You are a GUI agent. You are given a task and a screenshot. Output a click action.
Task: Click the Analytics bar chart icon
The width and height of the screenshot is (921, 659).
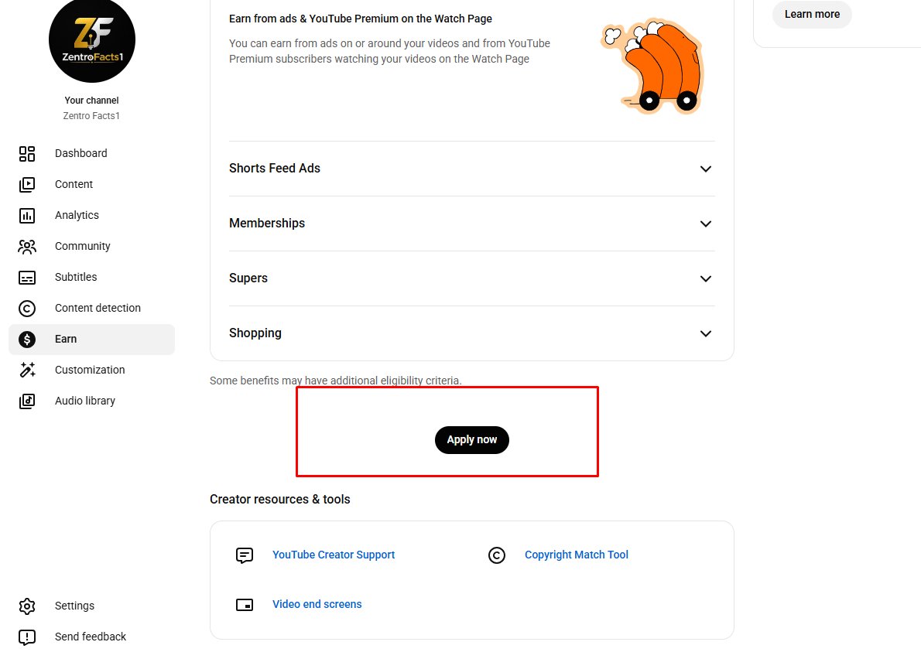[27, 215]
